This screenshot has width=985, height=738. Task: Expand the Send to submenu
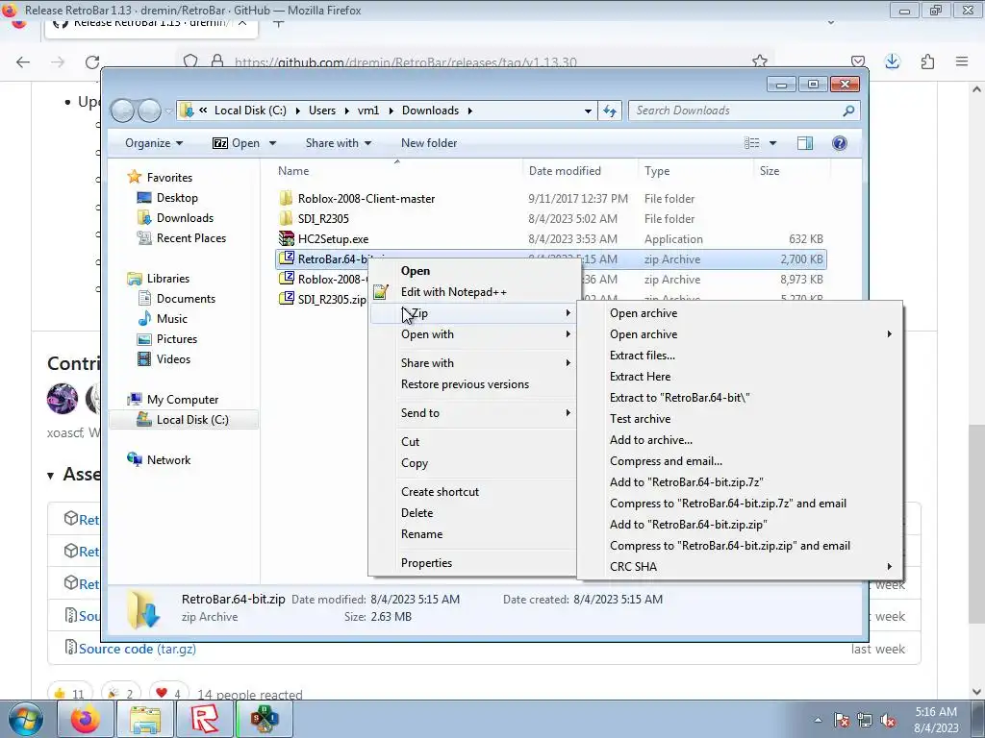tap(471, 413)
